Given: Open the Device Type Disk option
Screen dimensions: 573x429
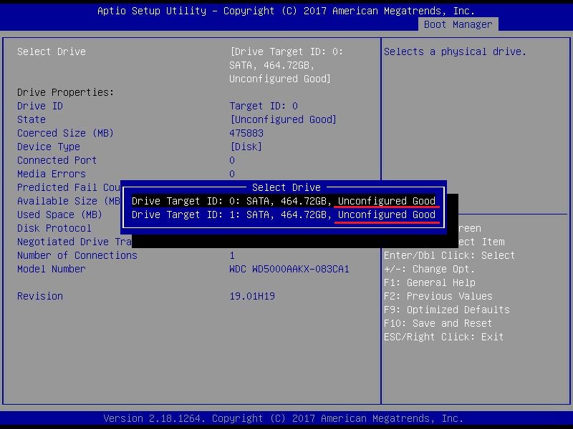Looking at the screenshot, I should coord(246,147).
